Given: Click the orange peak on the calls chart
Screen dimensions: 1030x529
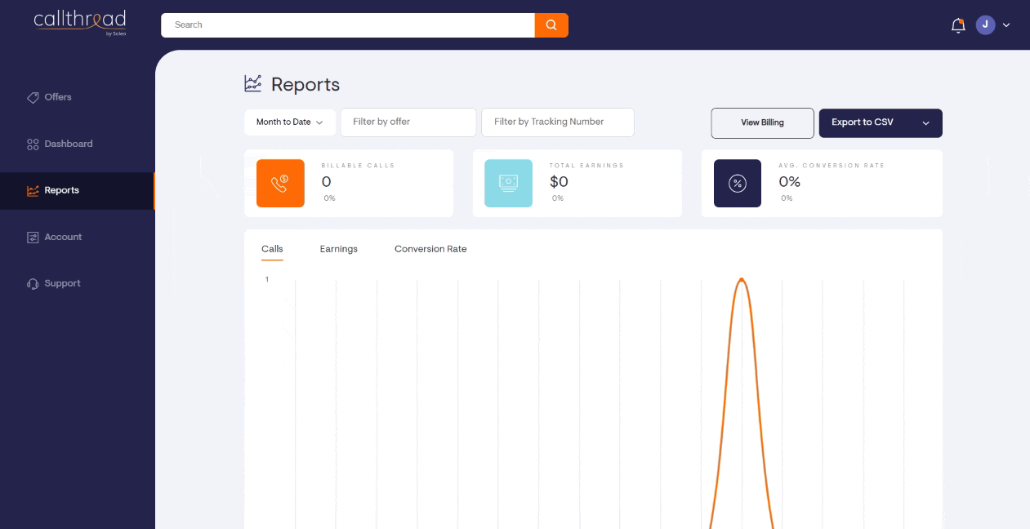Looking at the screenshot, I should 742,280.
